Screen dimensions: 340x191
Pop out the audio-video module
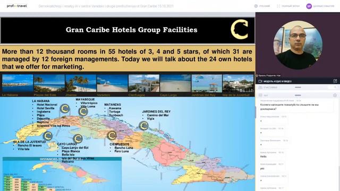point(335,81)
